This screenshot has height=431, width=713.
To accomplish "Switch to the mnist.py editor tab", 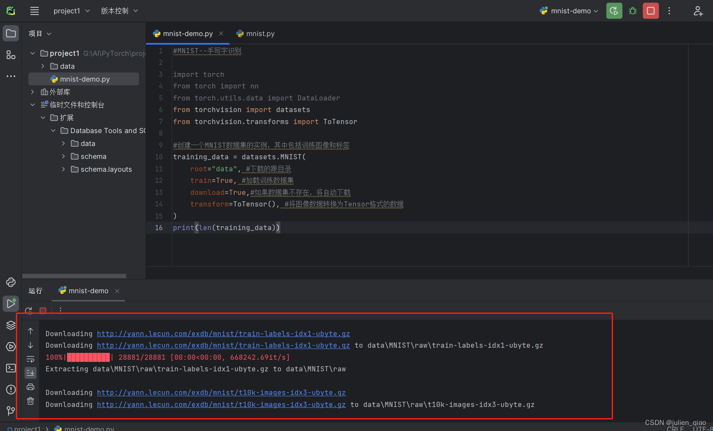I will coord(255,33).
